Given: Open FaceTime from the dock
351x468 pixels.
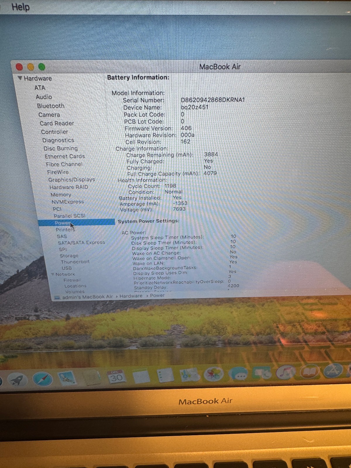Looking at the screenshot, I should (262, 374).
